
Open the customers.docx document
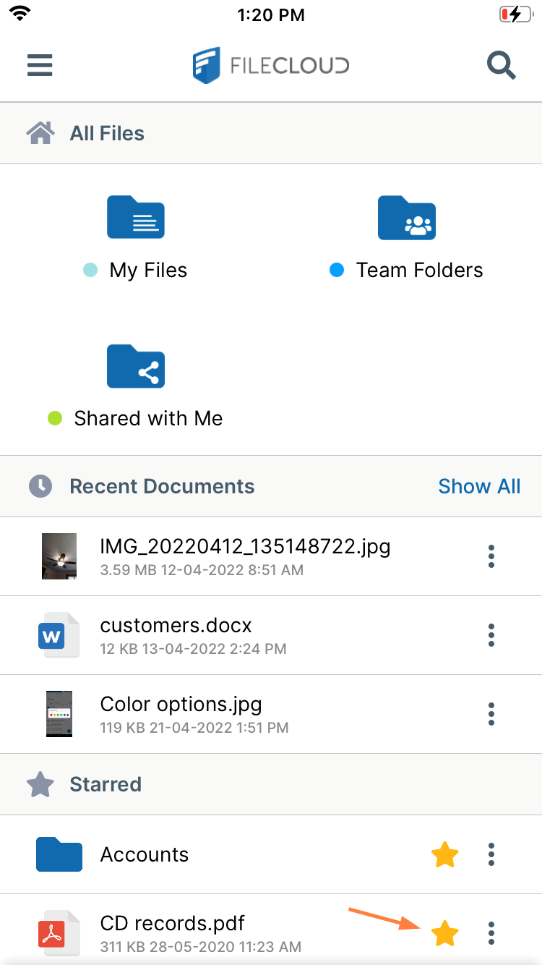click(176, 626)
